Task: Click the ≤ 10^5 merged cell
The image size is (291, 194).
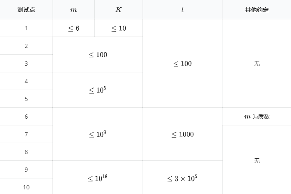Action: [x=98, y=90]
